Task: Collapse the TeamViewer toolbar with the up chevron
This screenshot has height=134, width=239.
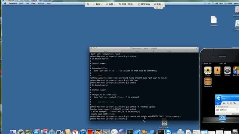Action: [x=160, y=8]
